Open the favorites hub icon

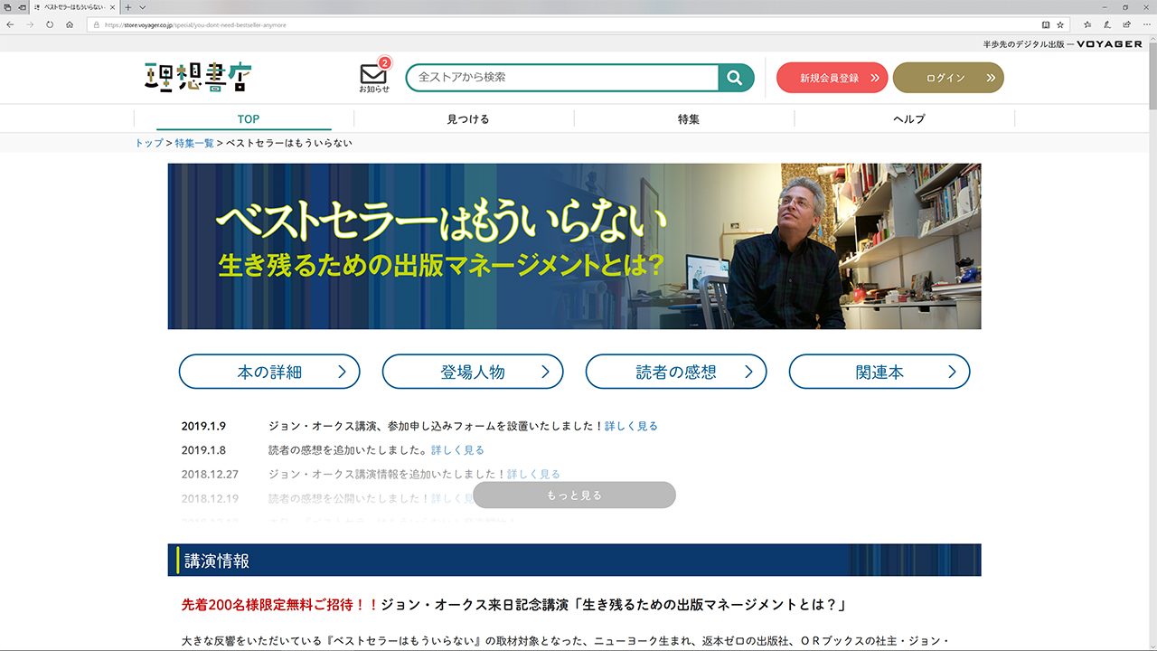click(1087, 24)
